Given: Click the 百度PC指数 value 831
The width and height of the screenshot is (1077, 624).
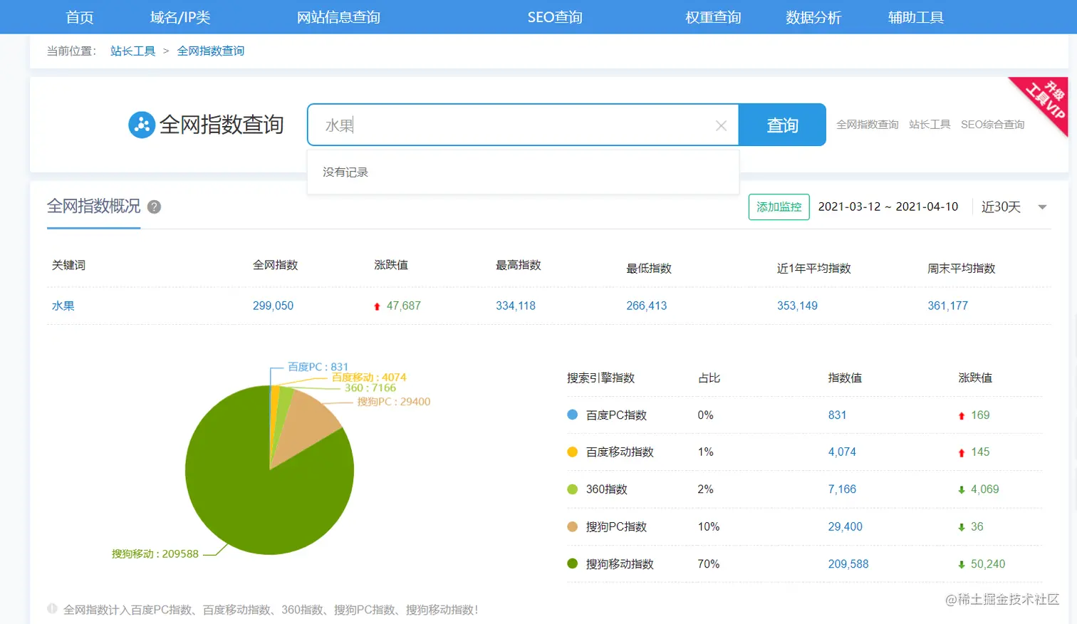Looking at the screenshot, I should pyautogui.click(x=837, y=415).
